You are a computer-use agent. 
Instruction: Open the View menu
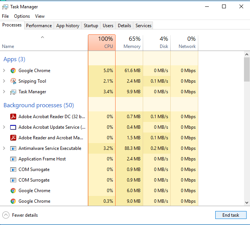point(40,16)
